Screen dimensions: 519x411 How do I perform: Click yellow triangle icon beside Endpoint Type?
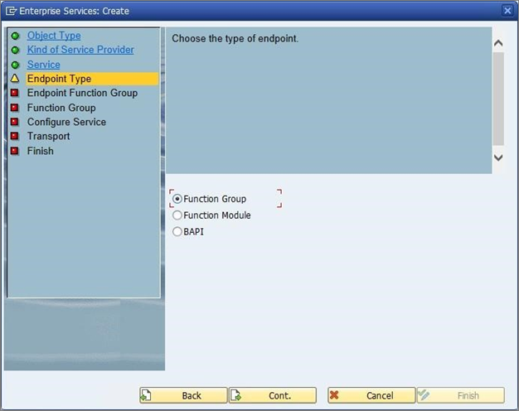pyautogui.click(x=15, y=79)
